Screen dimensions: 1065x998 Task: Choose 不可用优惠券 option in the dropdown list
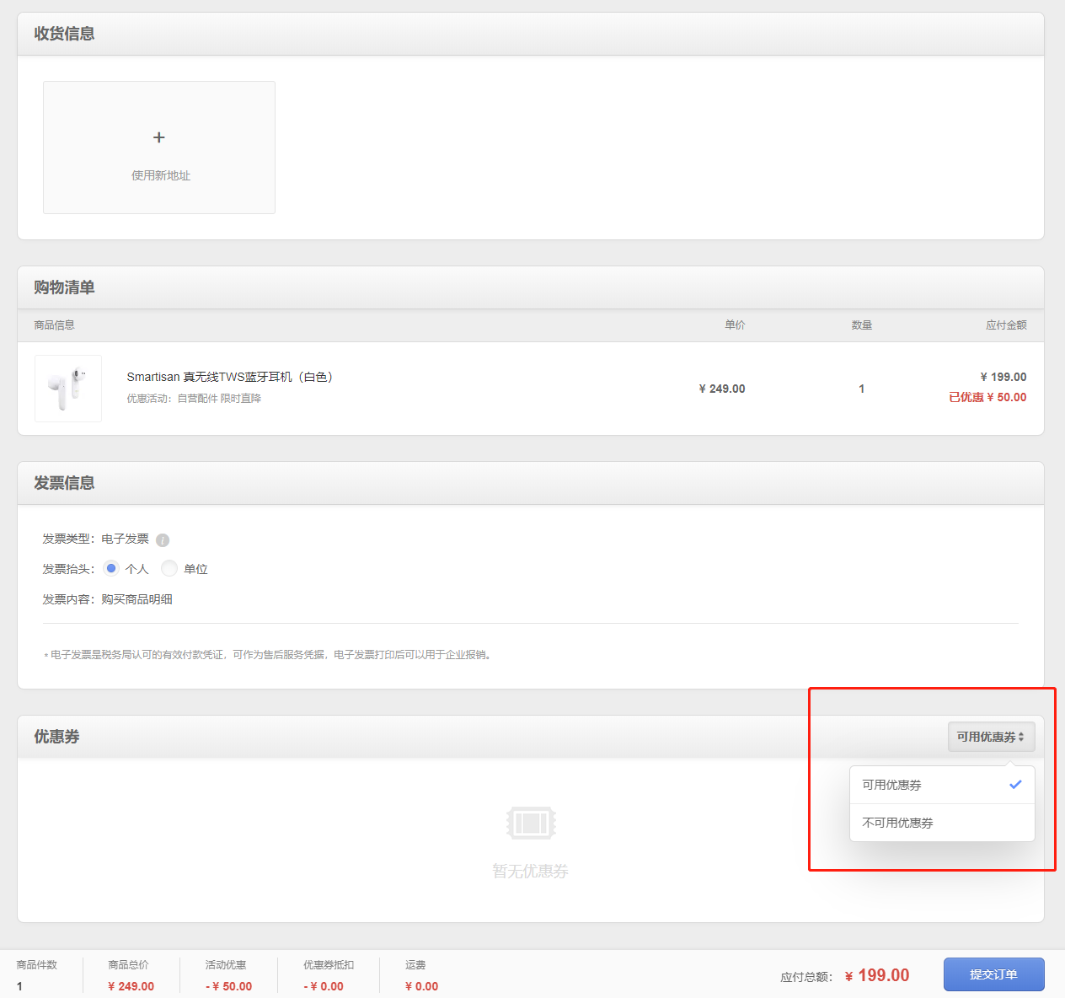[x=898, y=823]
